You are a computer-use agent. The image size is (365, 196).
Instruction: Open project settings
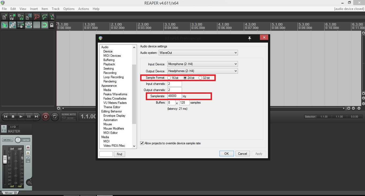pos(28,17)
